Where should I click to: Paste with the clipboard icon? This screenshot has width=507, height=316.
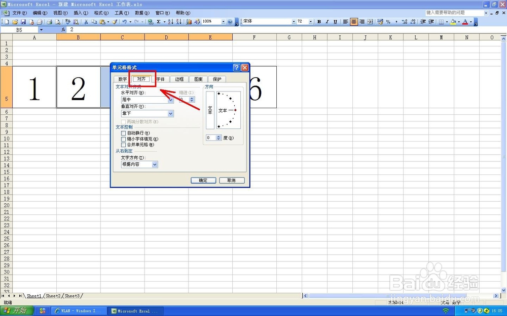click(x=102, y=22)
